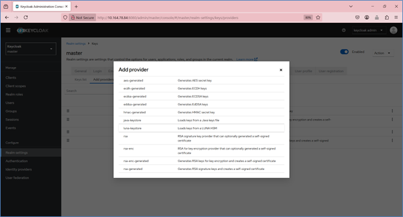Click Realm settings breadcrumb link
This screenshot has height=217, width=403.
coord(76,44)
